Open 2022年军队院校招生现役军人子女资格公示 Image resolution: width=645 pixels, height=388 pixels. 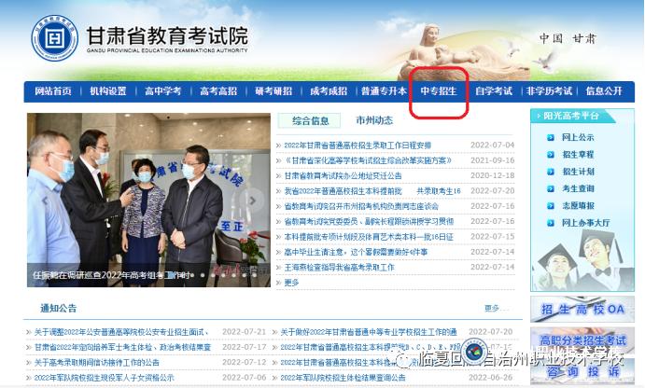tap(104, 378)
